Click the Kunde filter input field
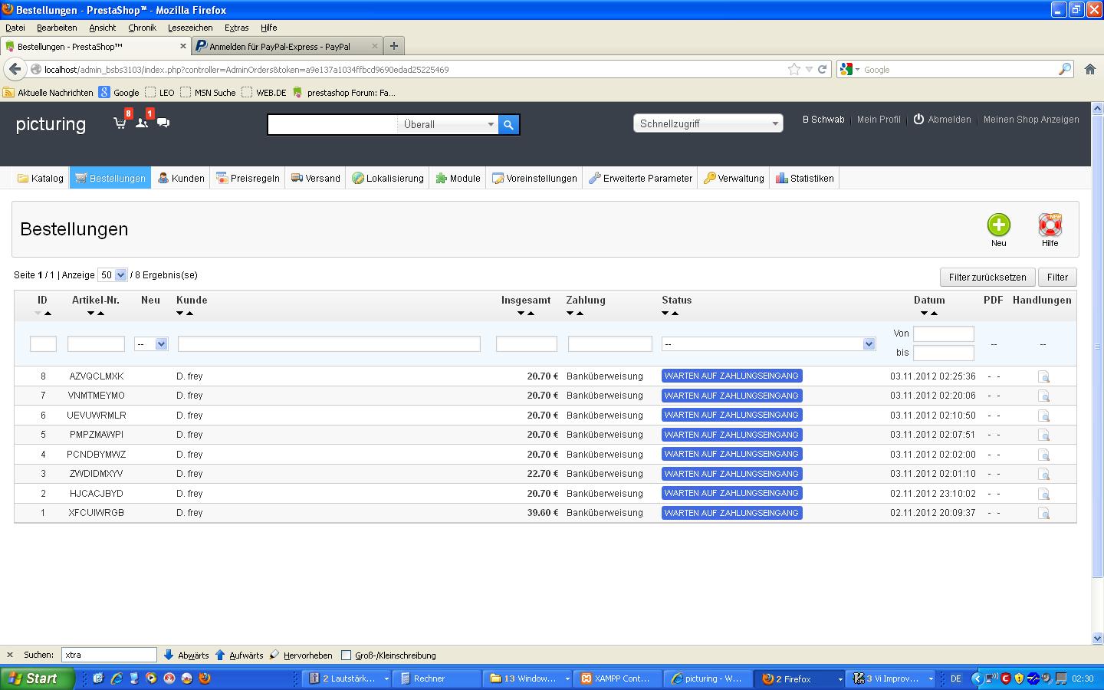This screenshot has height=690, width=1104. point(329,344)
